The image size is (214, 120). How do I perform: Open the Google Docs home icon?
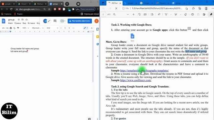(x=4, y=21)
